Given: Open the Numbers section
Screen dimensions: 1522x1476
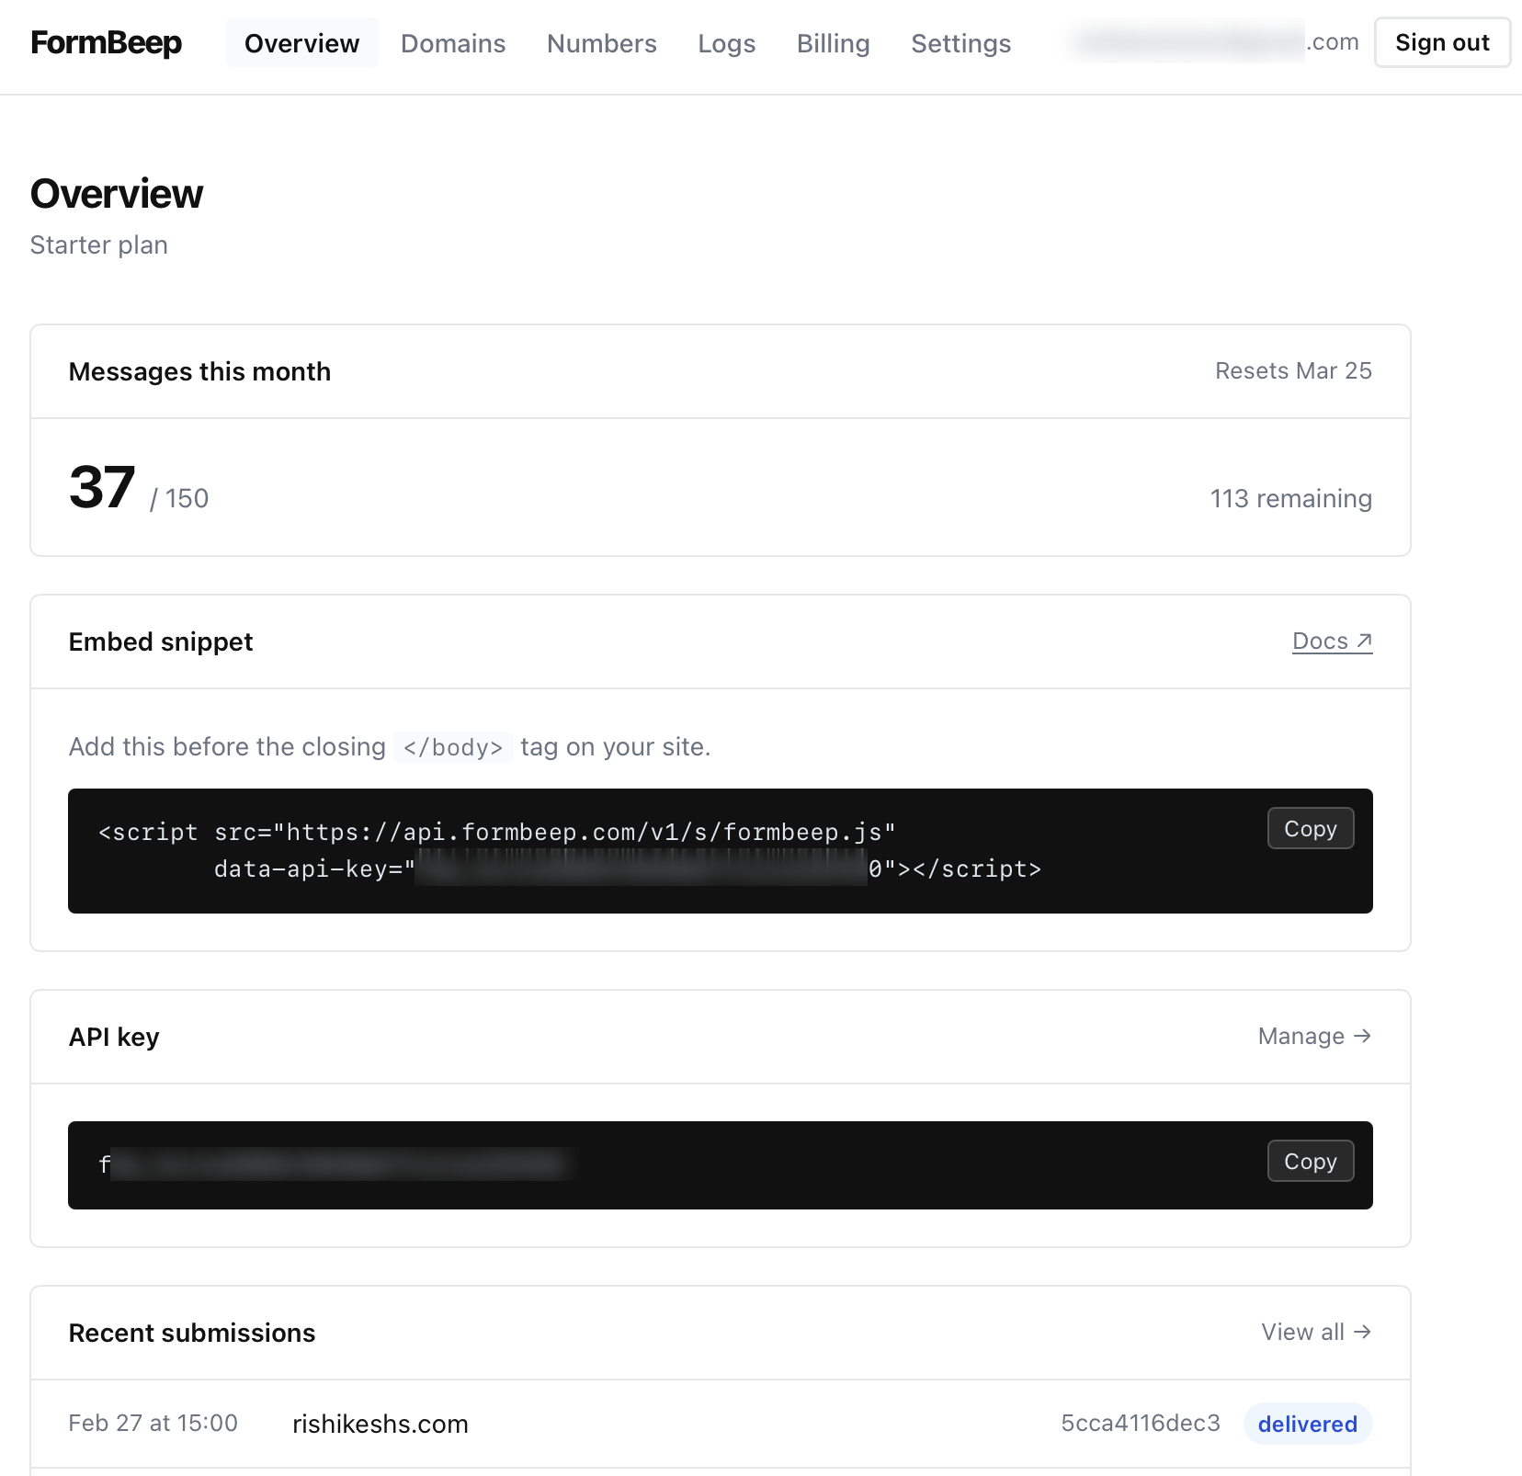Looking at the screenshot, I should point(601,43).
